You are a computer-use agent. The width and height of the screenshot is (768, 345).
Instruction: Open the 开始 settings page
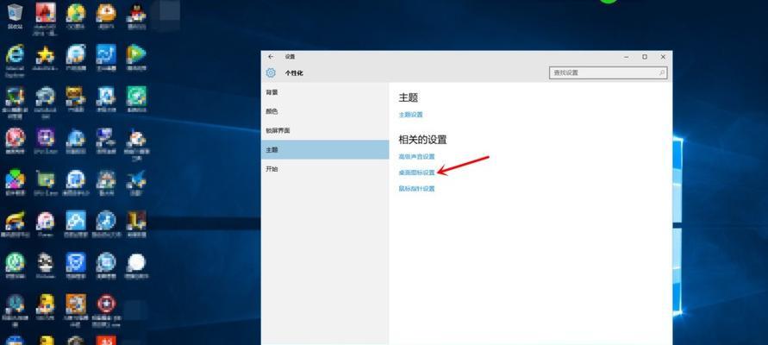pyautogui.click(x=325, y=168)
